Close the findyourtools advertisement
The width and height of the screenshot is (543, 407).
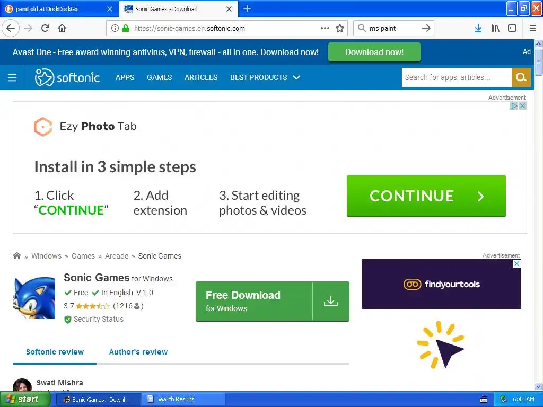[x=516, y=264]
